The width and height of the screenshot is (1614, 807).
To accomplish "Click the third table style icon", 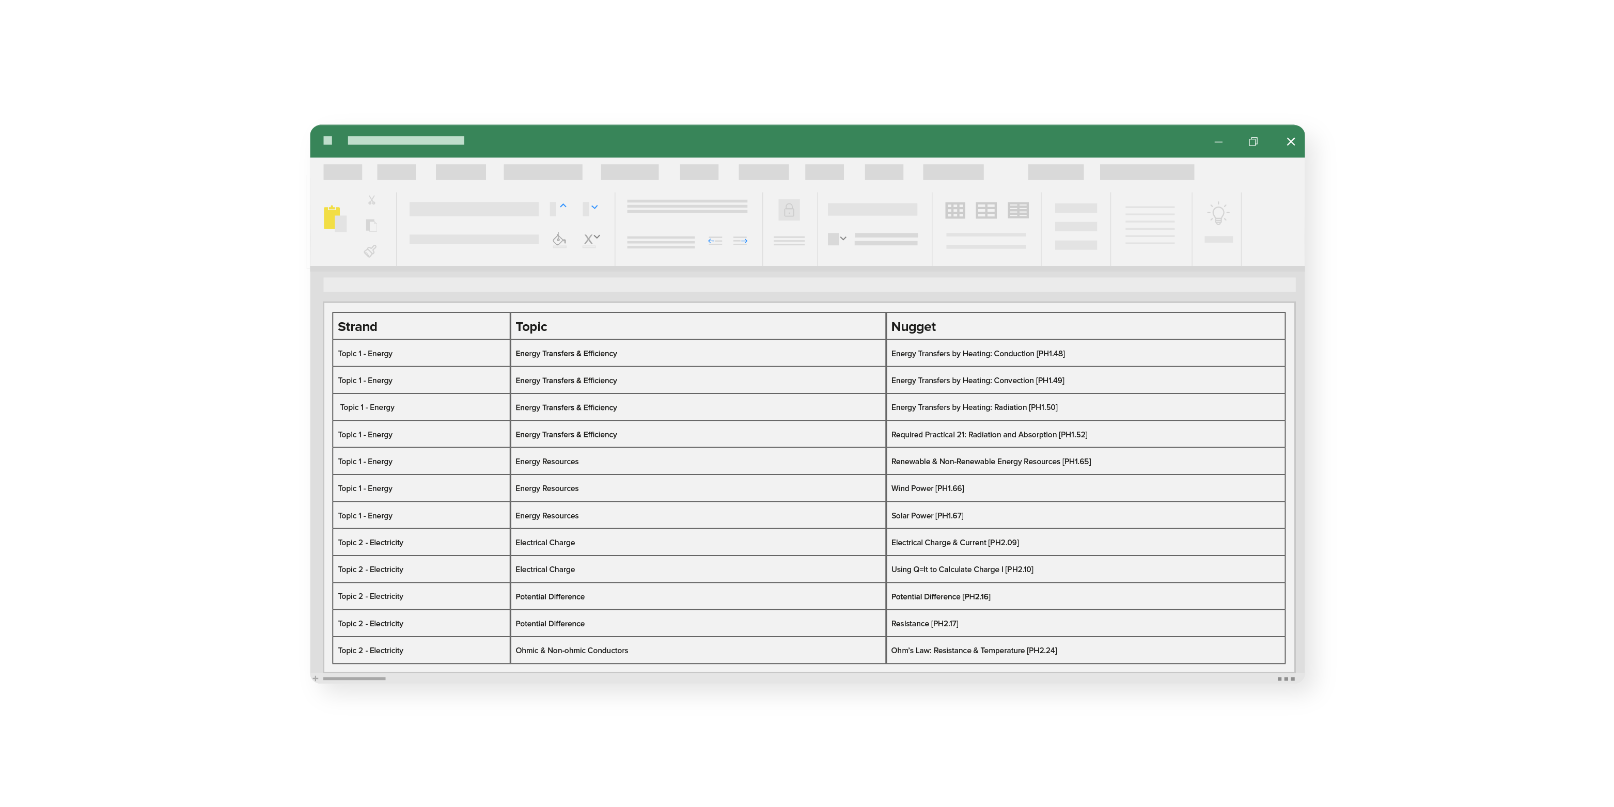I will [1018, 211].
